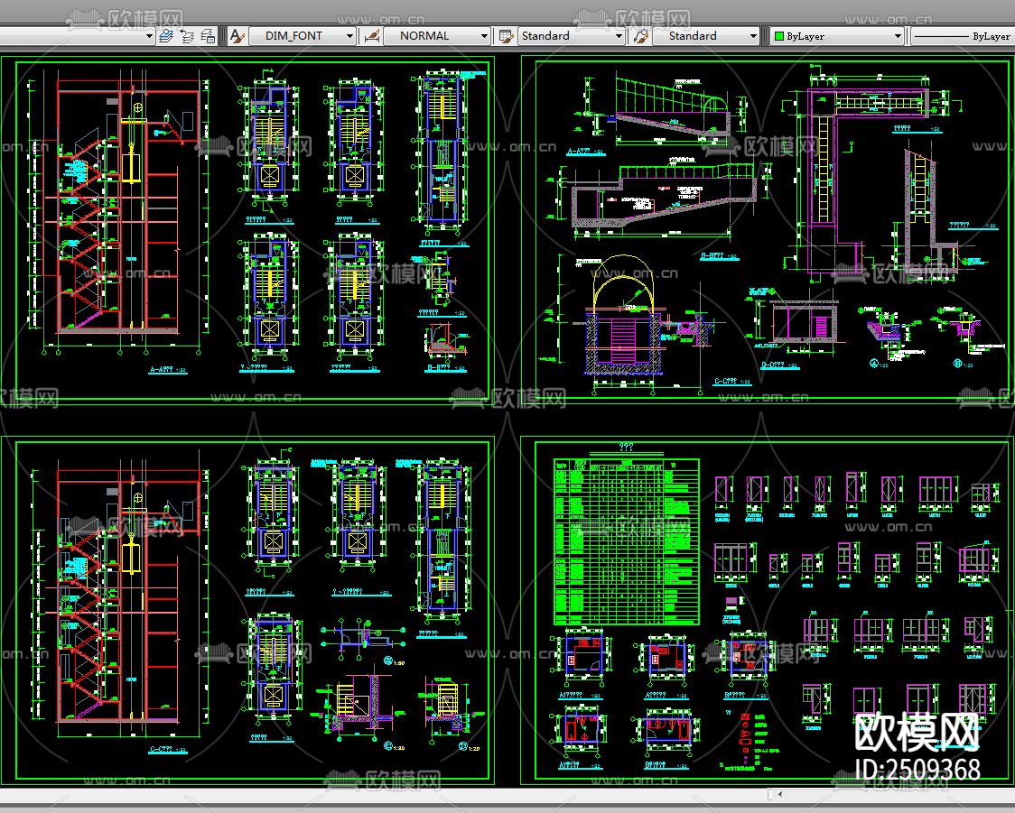The width and height of the screenshot is (1015, 813).
Task: Click the horizontal scrollbar left arrow
Action: point(780,793)
